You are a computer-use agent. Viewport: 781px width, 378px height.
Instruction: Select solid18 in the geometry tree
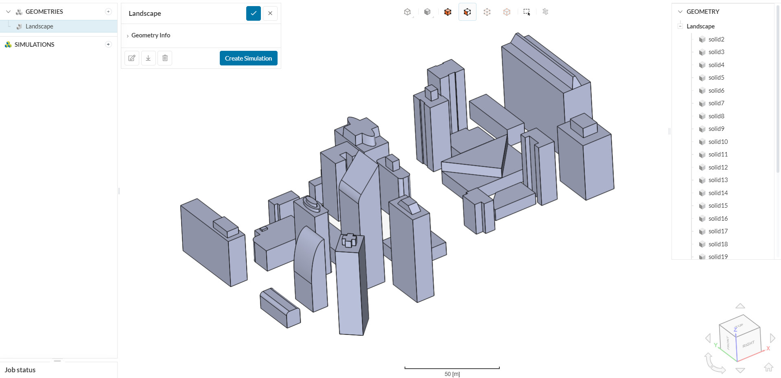(x=718, y=244)
